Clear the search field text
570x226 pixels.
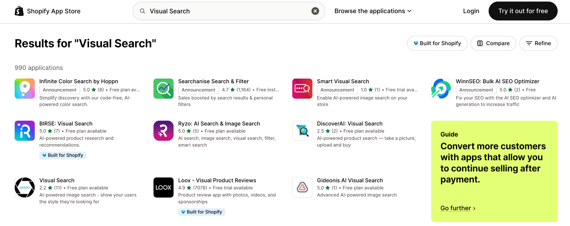(x=315, y=11)
